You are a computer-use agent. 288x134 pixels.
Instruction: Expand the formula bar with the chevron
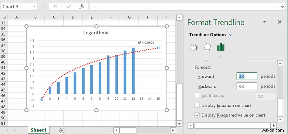coord(283,7)
